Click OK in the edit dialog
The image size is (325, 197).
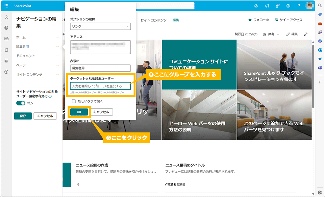point(79,112)
